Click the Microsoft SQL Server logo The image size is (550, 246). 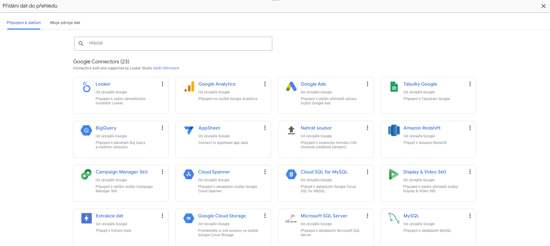pos(291,218)
